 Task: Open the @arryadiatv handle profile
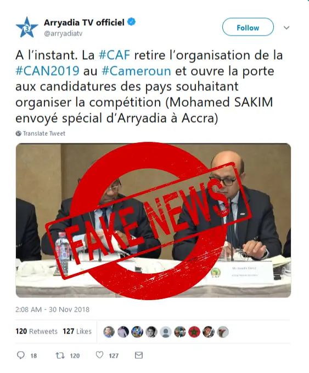pyautogui.click(x=63, y=33)
